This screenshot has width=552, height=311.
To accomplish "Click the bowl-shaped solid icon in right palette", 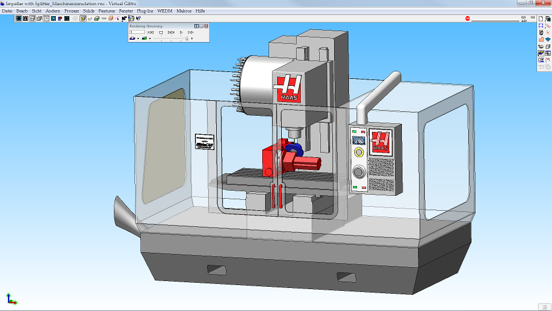I will pos(541,47).
